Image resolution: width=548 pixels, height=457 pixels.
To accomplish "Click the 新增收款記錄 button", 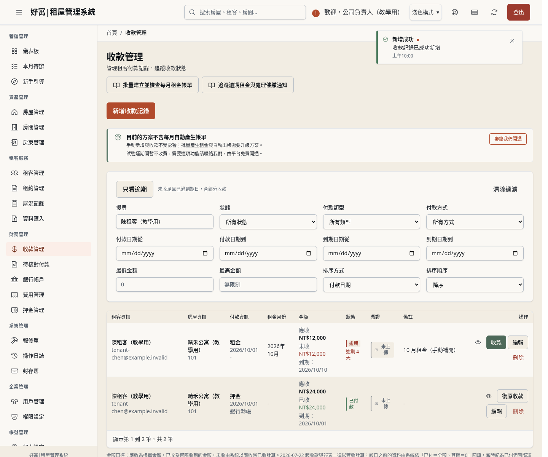I will [x=131, y=111].
